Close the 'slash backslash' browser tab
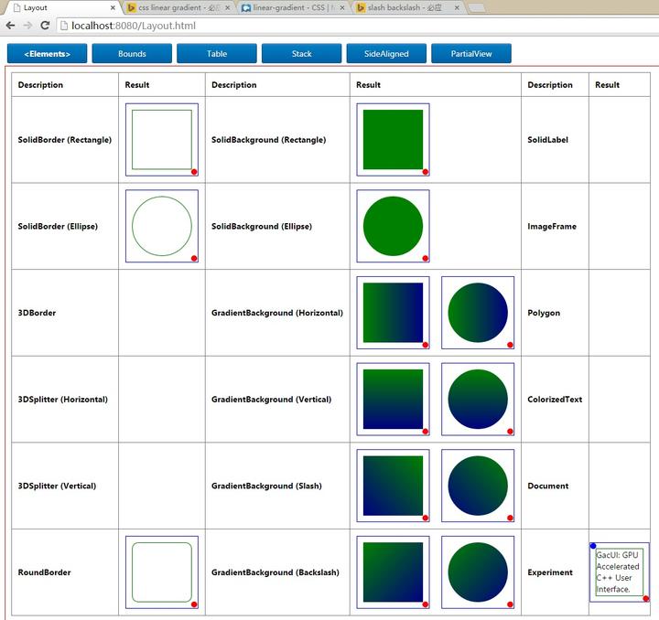 [x=457, y=7]
